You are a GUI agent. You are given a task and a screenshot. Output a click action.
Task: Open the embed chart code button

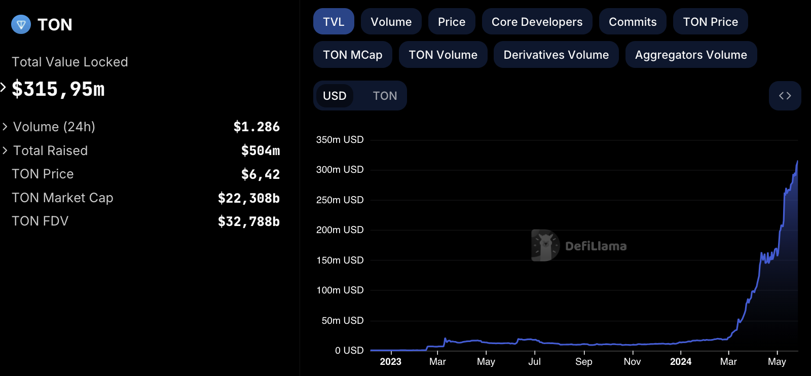coord(785,96)
